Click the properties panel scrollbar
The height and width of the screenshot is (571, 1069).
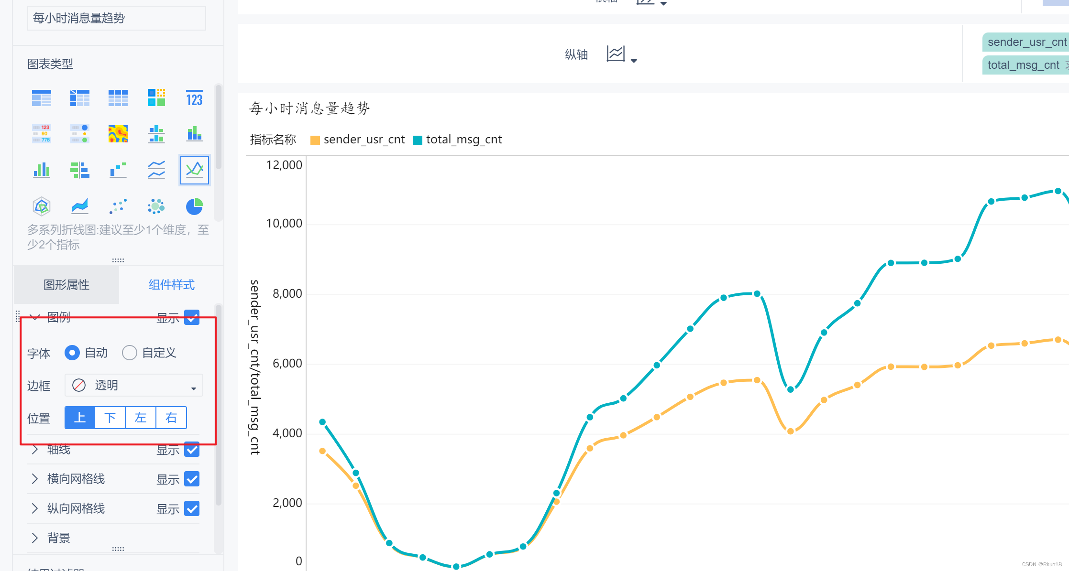(219, 405)
